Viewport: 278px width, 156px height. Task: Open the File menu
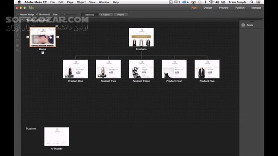(x=53, y=2)
